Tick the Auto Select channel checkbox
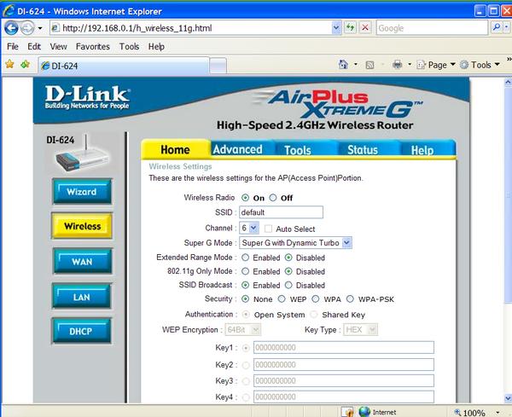The image size is (512, 417). (268, 229)
